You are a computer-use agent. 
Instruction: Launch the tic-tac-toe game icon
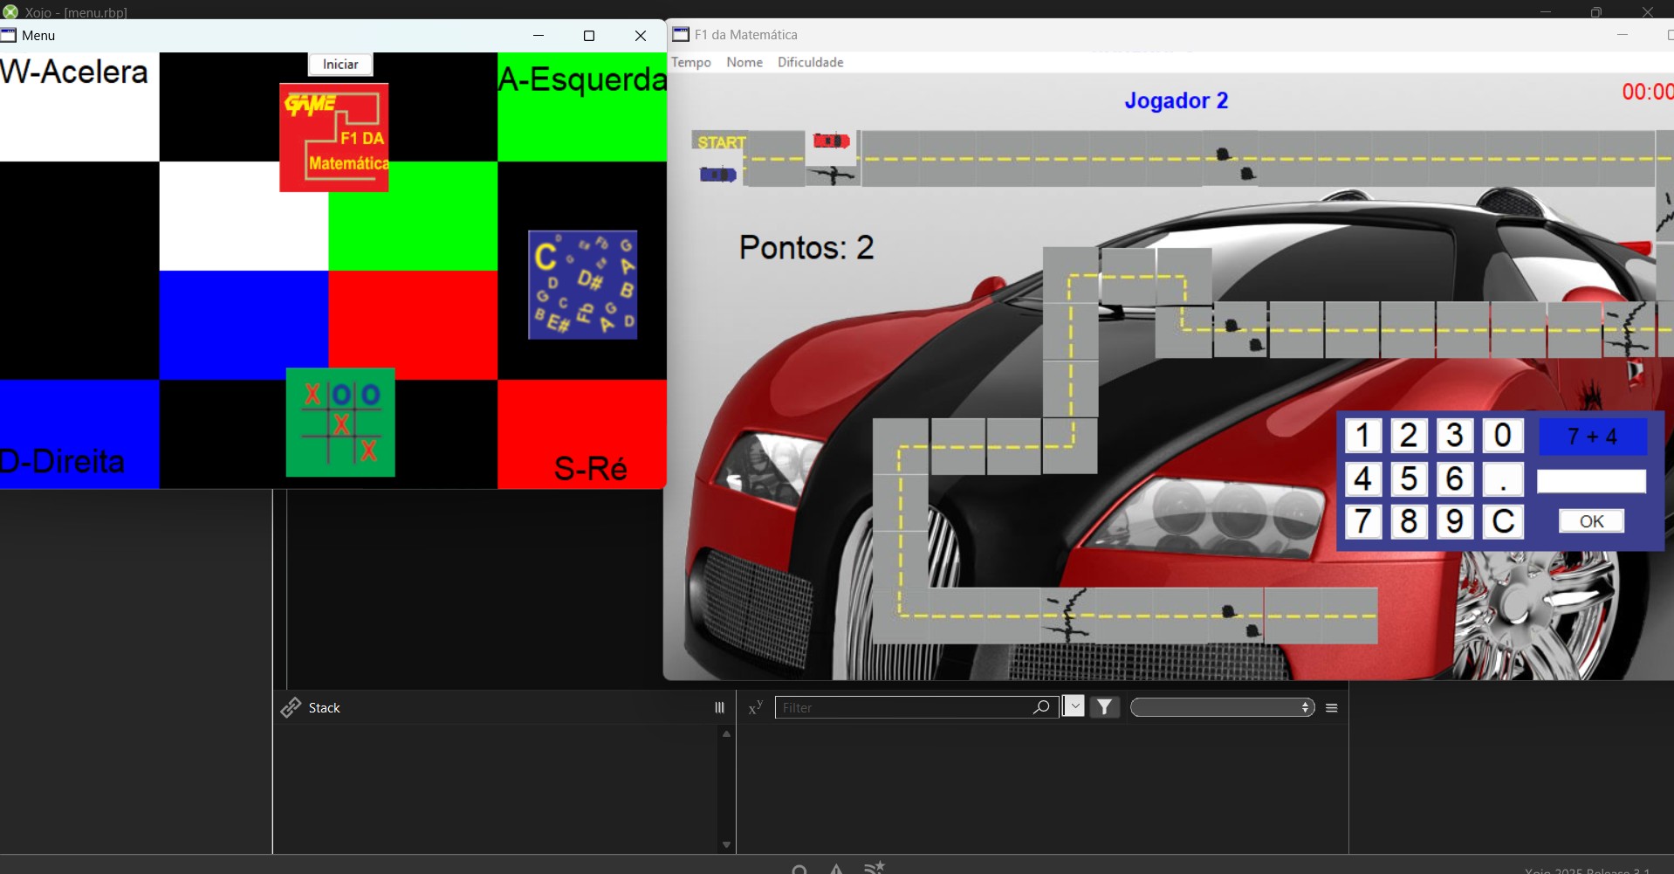click(340, 423)
